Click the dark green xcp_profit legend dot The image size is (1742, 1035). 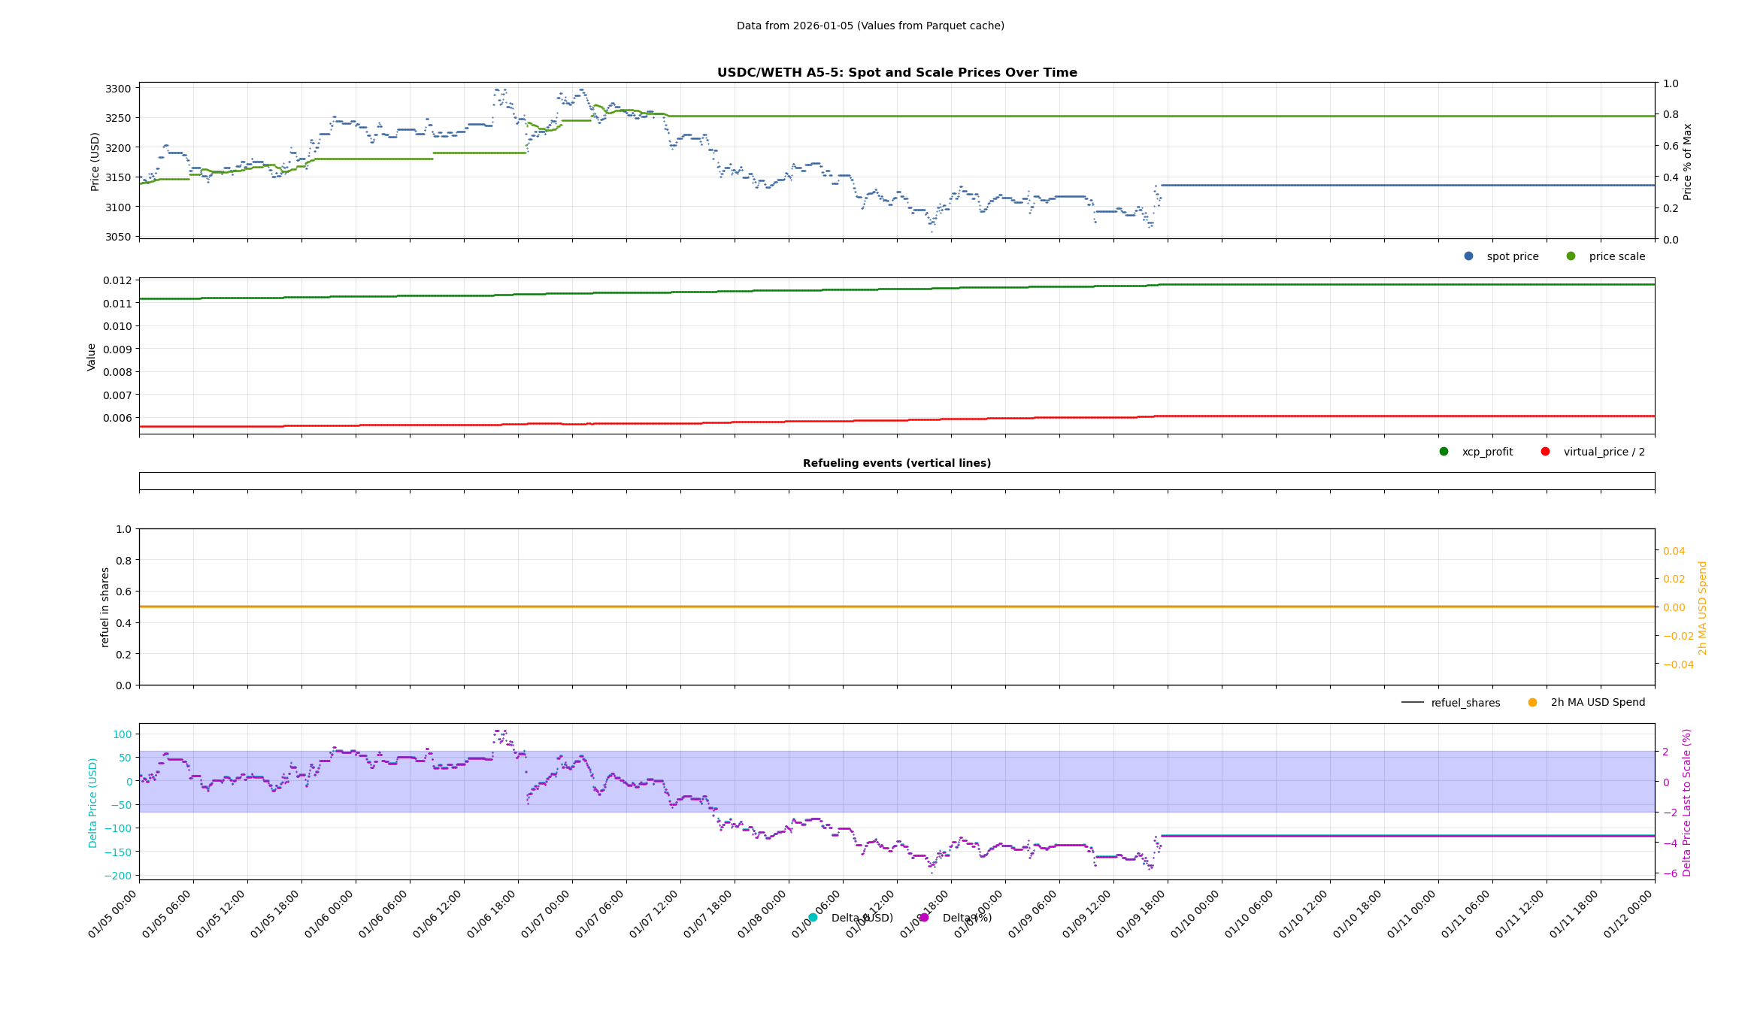1444,452
